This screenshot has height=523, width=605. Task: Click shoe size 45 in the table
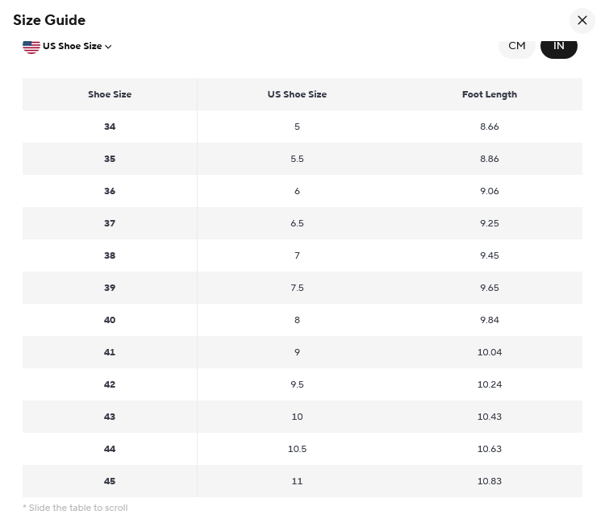(110, 481)
